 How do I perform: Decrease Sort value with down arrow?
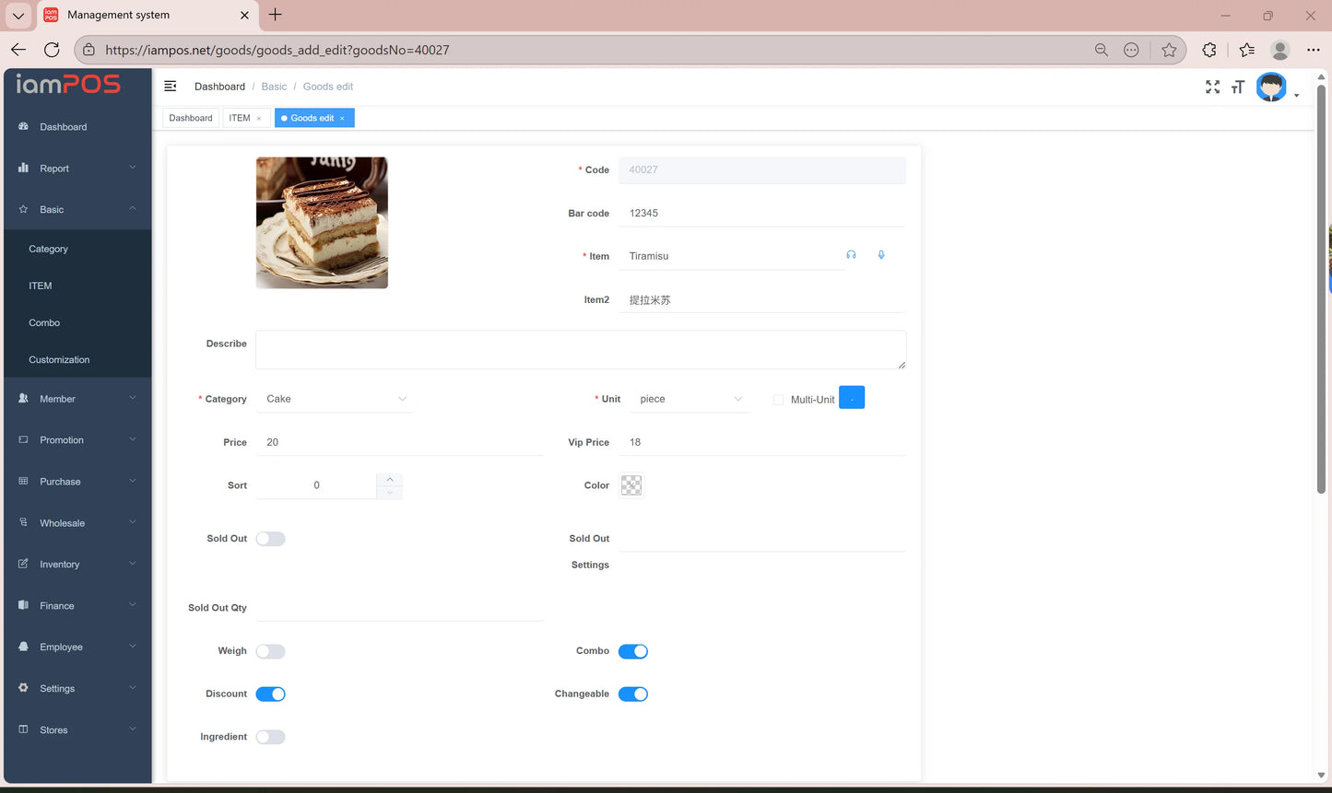pos(390,493)
